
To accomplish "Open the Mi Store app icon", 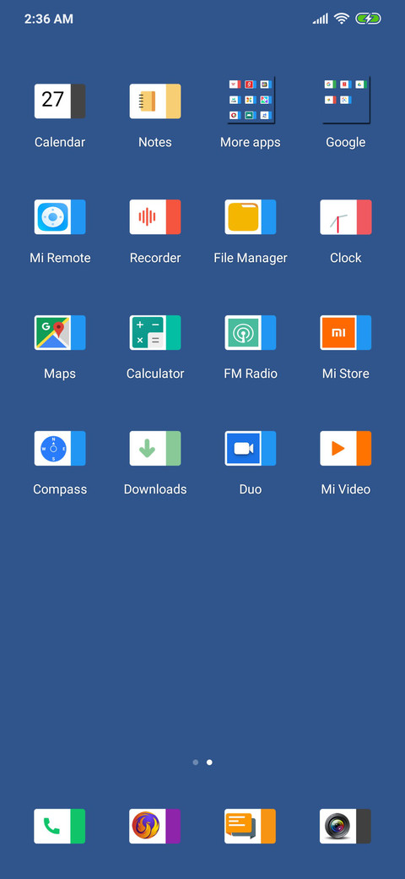I will tap(346, 332).
